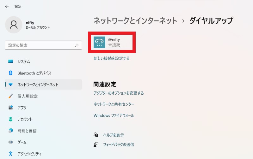Screen dimensions: 253x159
Task: Click the nifty account name
Action: tap(30, 23)
